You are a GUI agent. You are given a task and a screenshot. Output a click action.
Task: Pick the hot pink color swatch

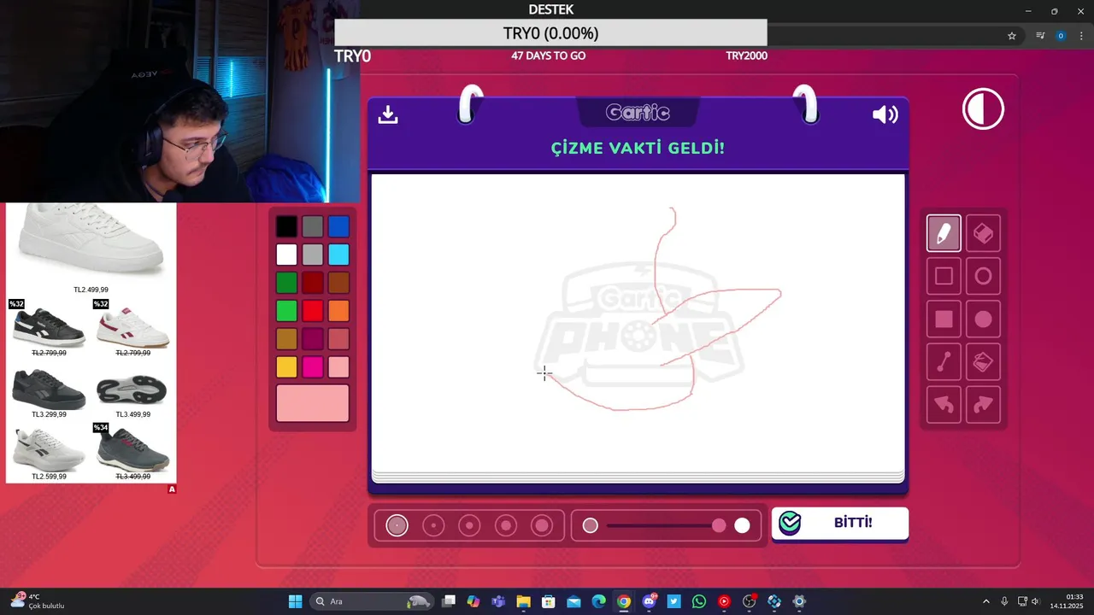[x=313, y=367]
